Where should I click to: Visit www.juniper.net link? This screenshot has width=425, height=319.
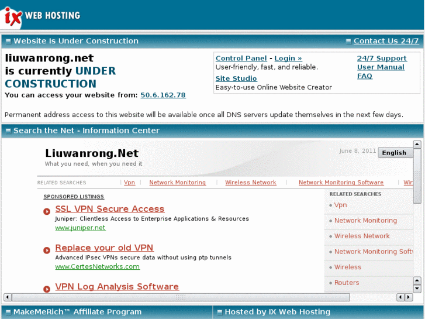pos(80,228)
